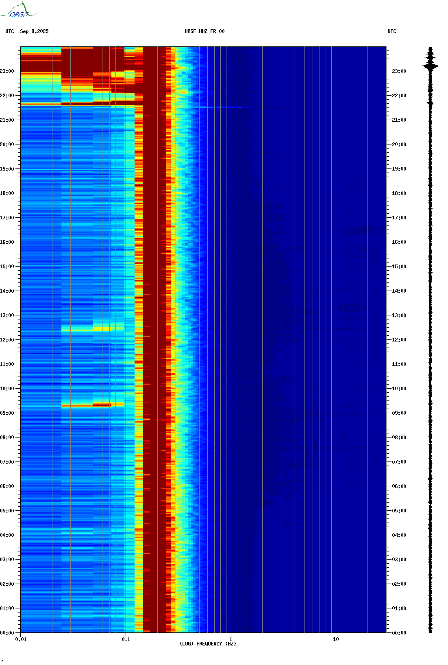Click the red low-frequency streak near 09:20

click(x=93, y=405)
